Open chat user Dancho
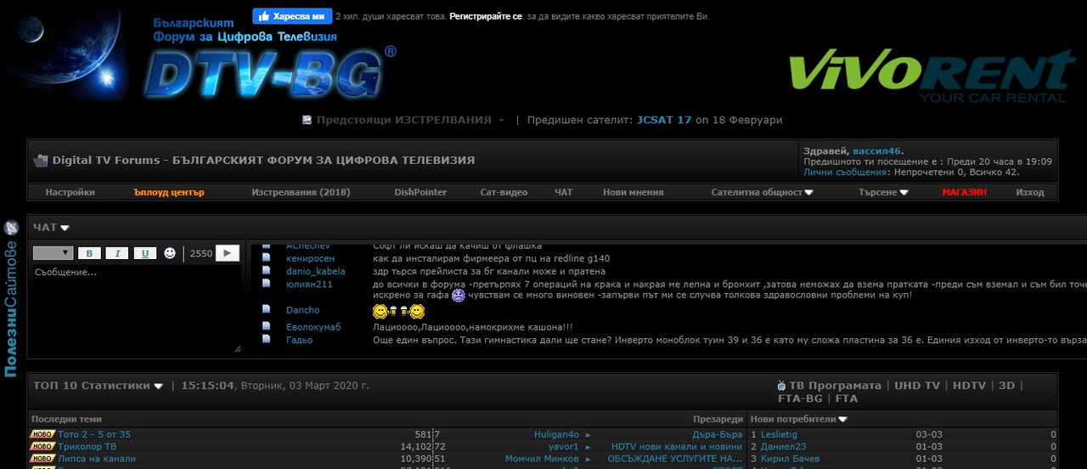Image resolution: width=1087 pixels, height=469 pixels. 303,310
